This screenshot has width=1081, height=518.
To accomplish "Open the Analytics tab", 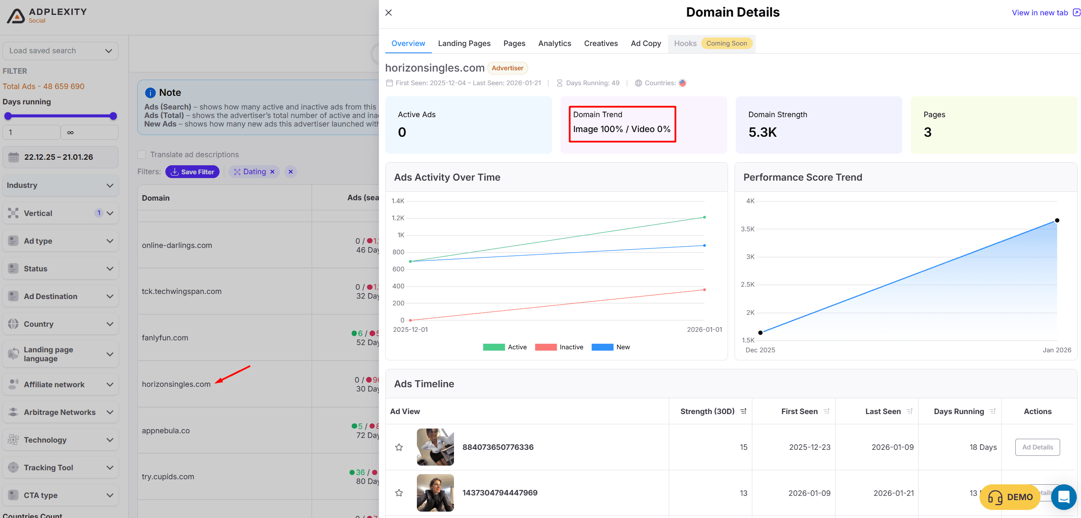I will 555,43.
